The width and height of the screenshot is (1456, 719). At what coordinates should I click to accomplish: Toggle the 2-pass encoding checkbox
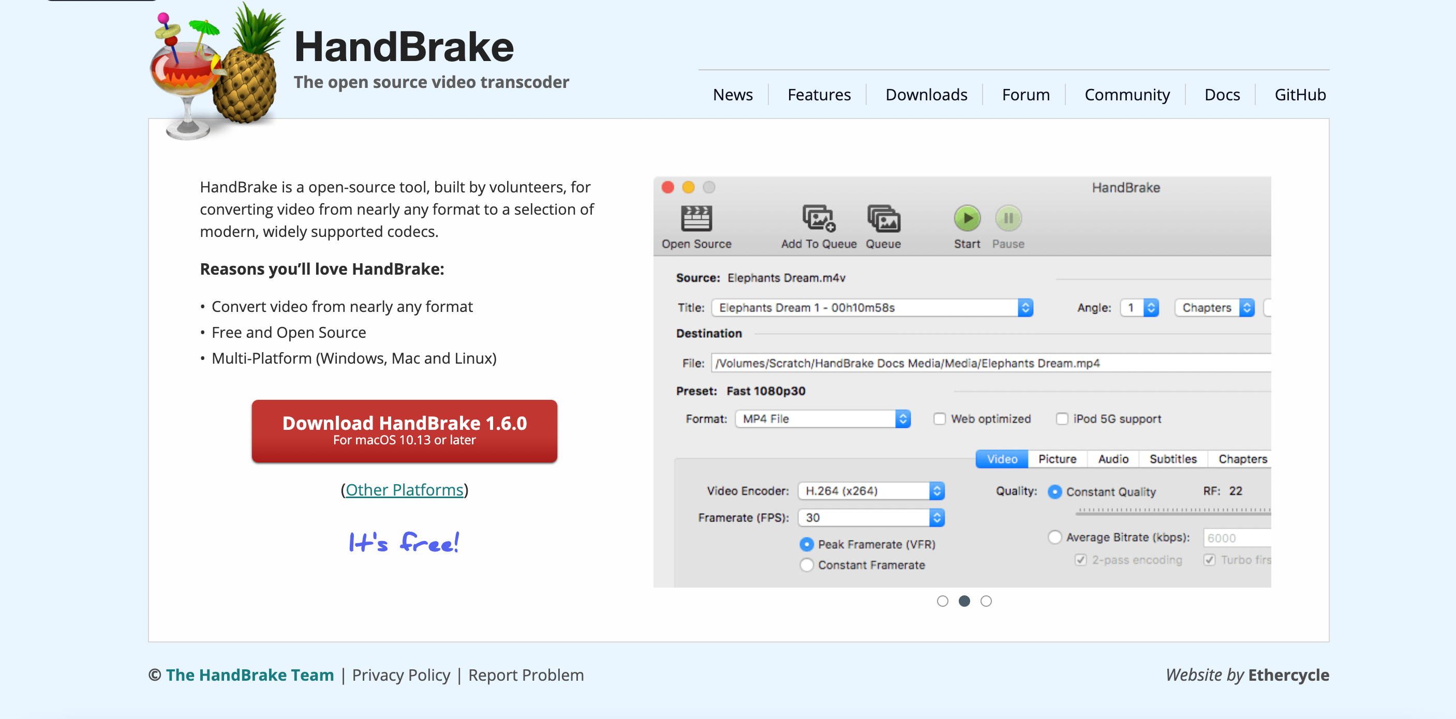[1081, 560]
